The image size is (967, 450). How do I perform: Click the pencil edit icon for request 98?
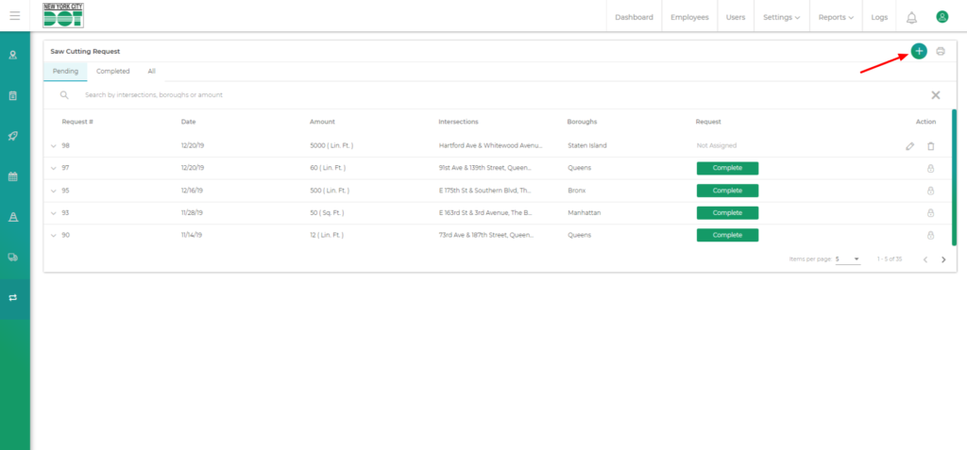pyautogui.click(x=909, y=146)
